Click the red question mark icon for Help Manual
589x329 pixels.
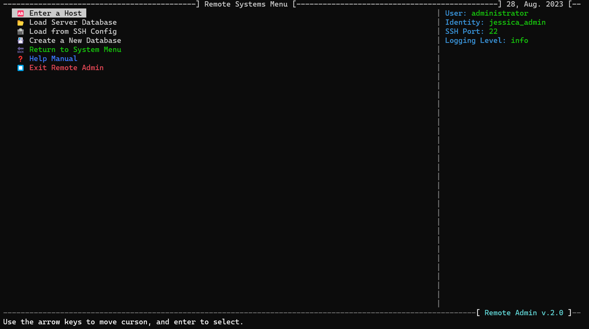click(x=21, y=59)
